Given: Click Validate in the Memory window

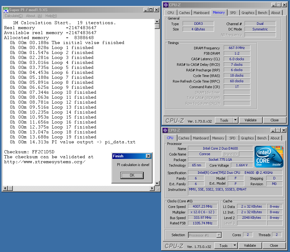Looking at the screenshot, I should [x=250, y=120].
